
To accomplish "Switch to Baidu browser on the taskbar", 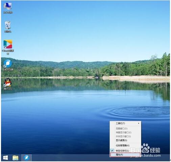I will tap(26, 158).
